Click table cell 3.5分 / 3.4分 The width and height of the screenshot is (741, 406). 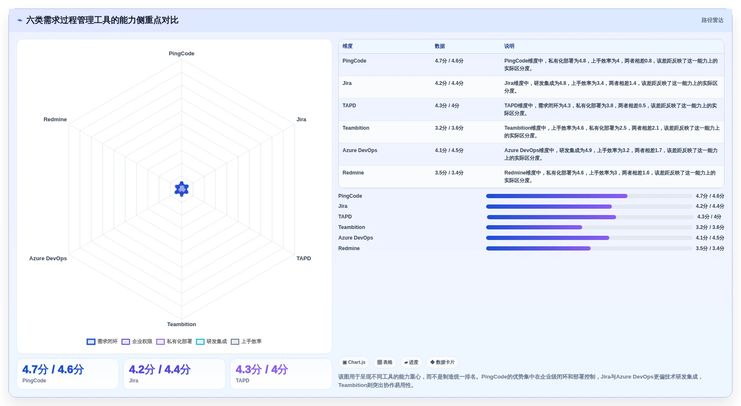pos(449,173)
